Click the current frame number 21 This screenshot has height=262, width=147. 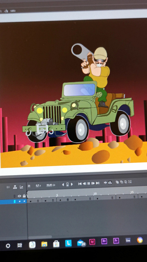coord(29,186)
